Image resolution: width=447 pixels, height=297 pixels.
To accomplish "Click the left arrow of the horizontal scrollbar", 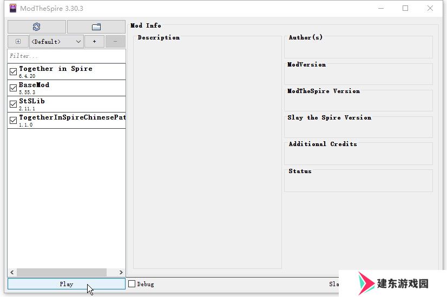I will pos(12,272).
